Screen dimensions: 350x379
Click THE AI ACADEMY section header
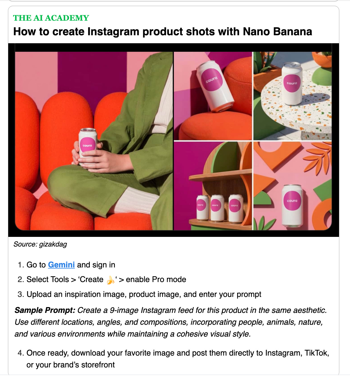coord(51,18)
